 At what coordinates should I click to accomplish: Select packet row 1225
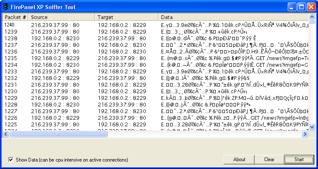click(x=156, y=125)
